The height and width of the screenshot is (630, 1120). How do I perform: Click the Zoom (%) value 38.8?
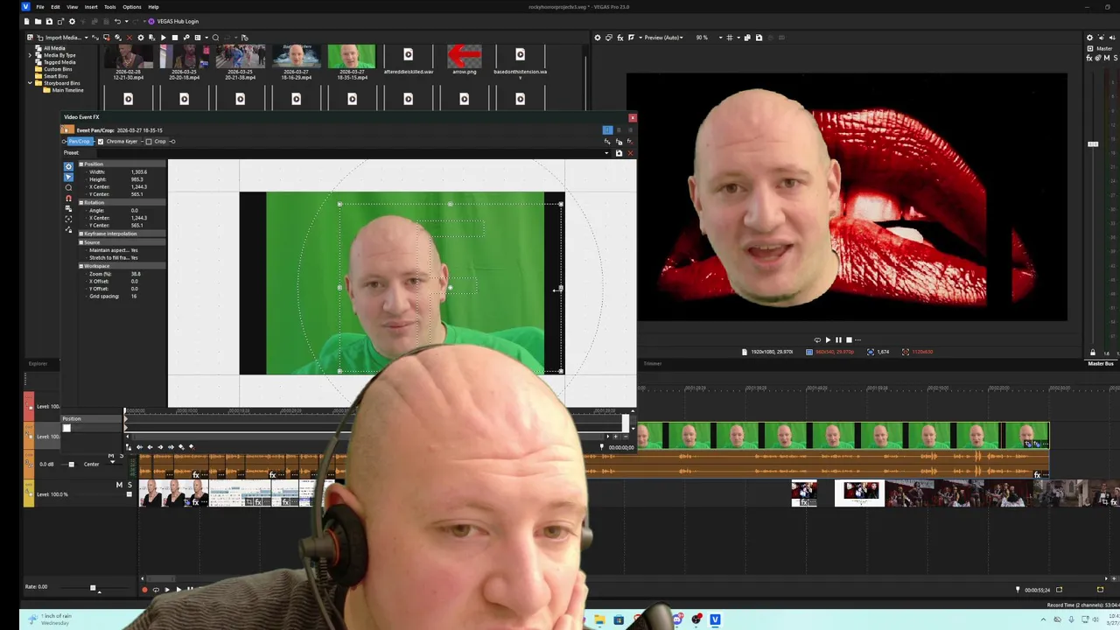point(136,274)
